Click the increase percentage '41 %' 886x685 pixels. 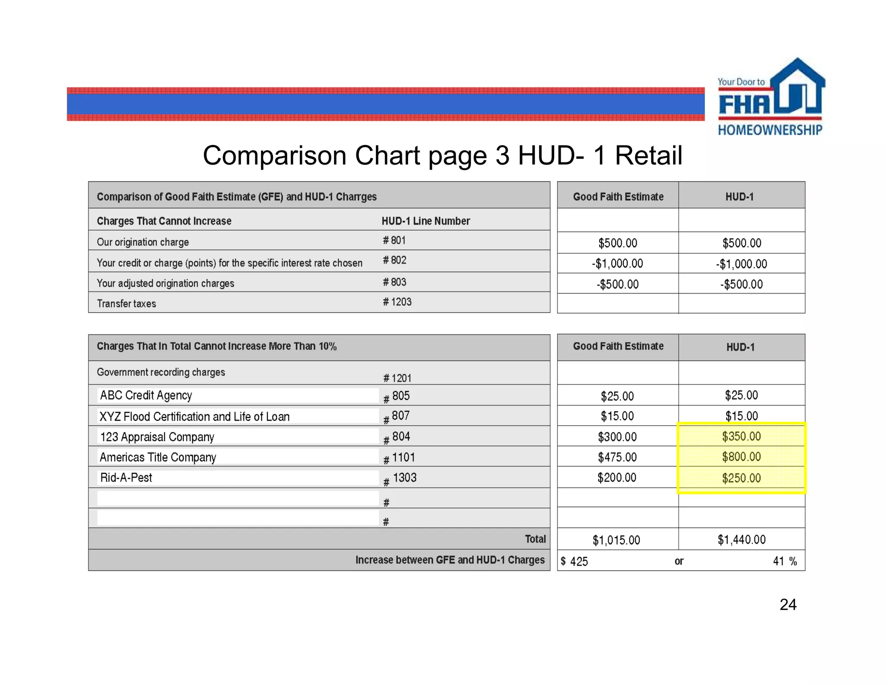[785, 561]
